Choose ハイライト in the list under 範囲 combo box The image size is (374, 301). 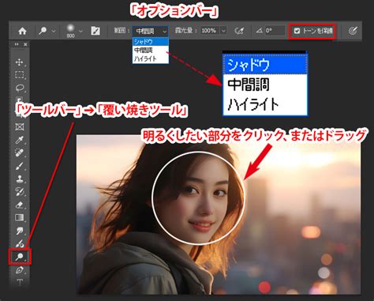click(151, 58)
